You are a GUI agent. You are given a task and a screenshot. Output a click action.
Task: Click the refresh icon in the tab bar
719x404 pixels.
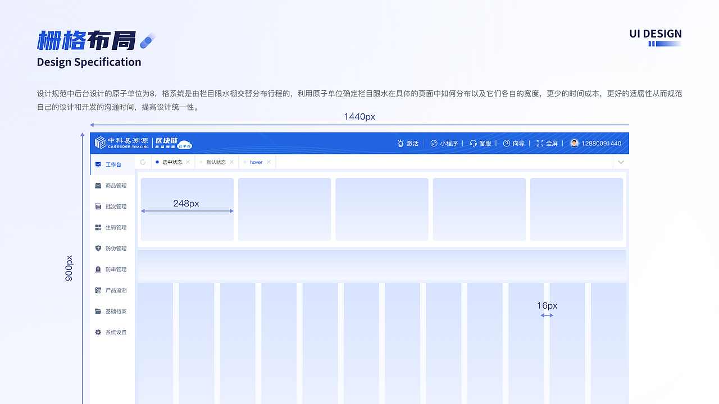point(144,162)
